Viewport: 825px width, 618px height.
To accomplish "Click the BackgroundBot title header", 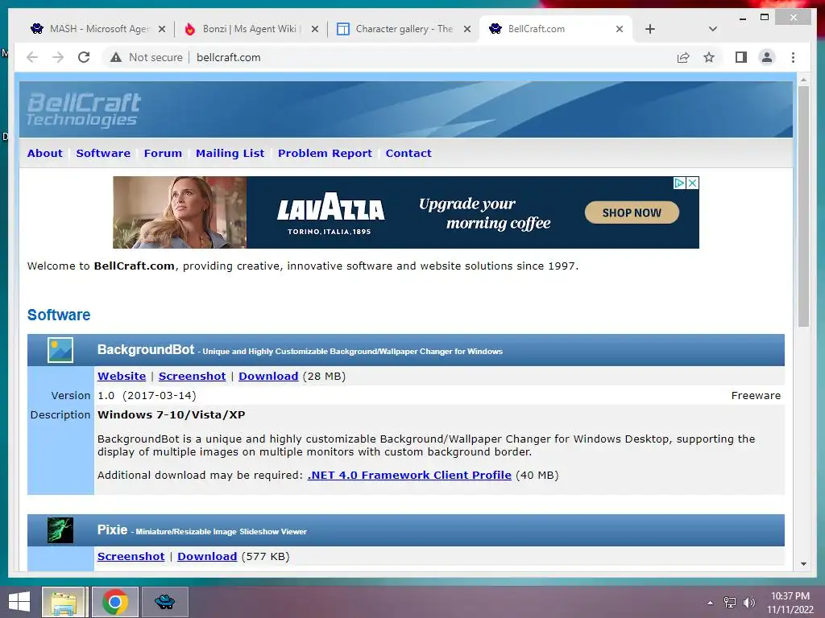I will point(146,349).
